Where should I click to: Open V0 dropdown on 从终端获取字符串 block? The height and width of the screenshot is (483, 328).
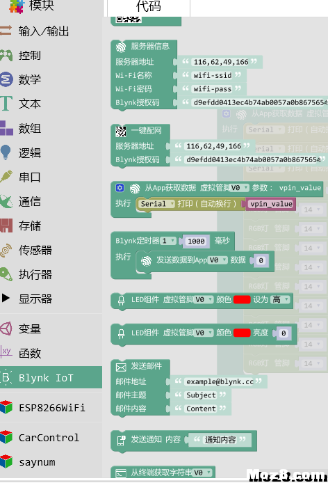click(x=202, y=473)
